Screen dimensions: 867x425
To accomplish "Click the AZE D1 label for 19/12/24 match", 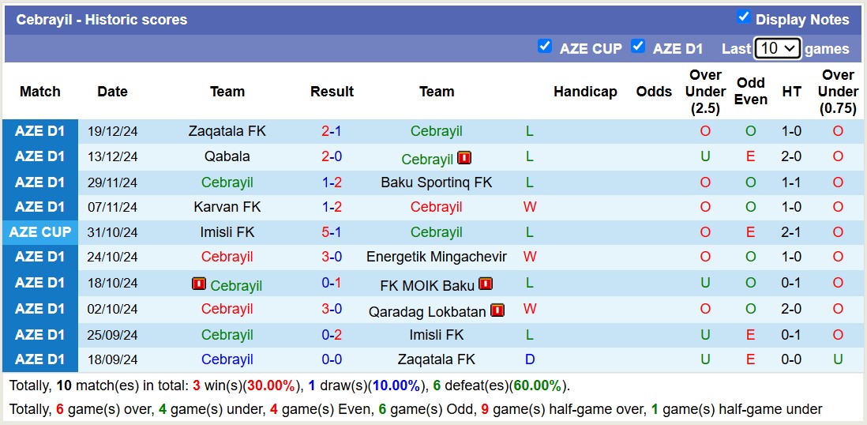I will pos(39,131).
